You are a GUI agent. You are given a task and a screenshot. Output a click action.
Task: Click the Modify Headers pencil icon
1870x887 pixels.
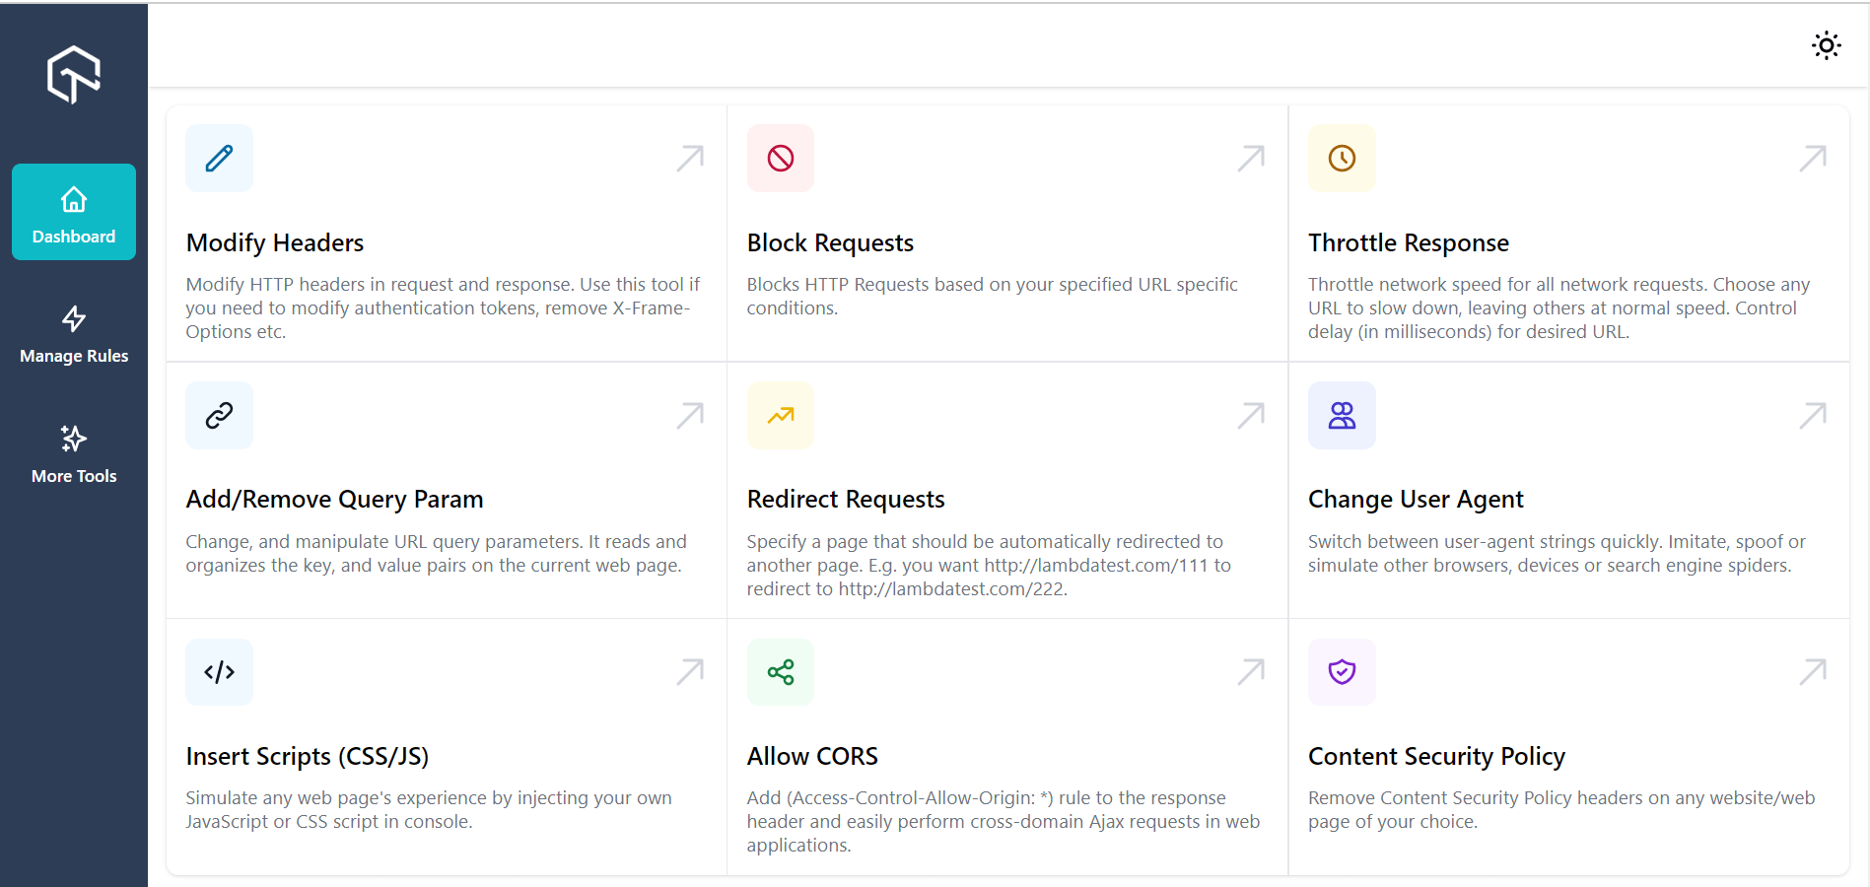pyautogui.click(x=219, y=159)
